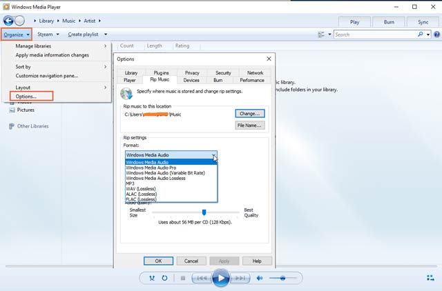This screenshot has width=442, height=291.
Task: Switch to the Library tab
Action: [131, 72]
